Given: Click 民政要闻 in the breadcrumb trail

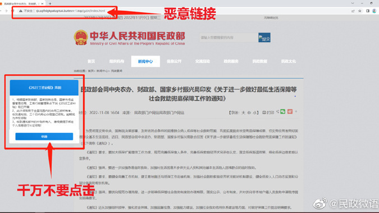Looking at the screenshot, I should [116, 71].
